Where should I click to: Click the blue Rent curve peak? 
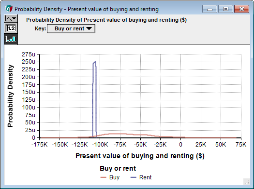pyautogui.click(x=95, y=62)
